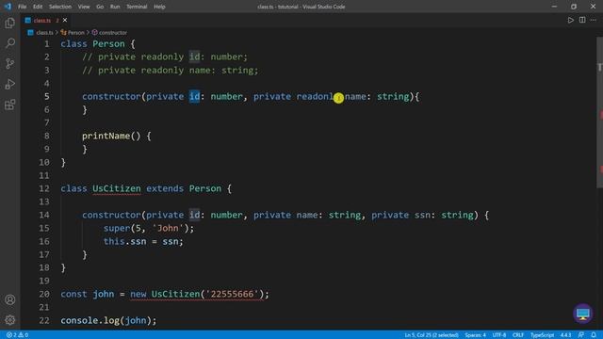Viewport: 603px width, 339px height.
Task: Click line number 5 in gutter
Action: pos(46,96)
